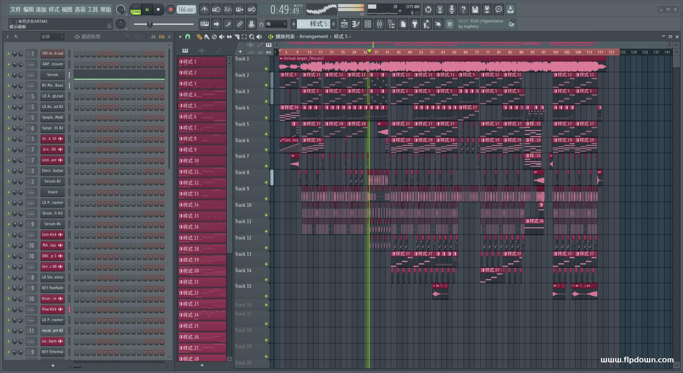Open the 样式 5 pattern selector
Image resolution: width=683 pixels, height=373 pixels.
click(314, 24)
